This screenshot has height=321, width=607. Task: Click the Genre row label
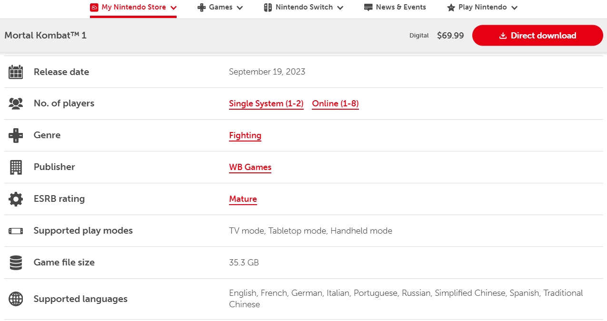click(x=47, y=135)
